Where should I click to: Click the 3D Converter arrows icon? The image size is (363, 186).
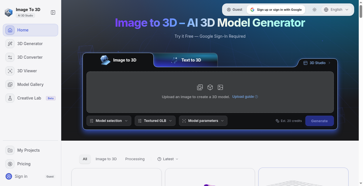click(x=10, y=57)
